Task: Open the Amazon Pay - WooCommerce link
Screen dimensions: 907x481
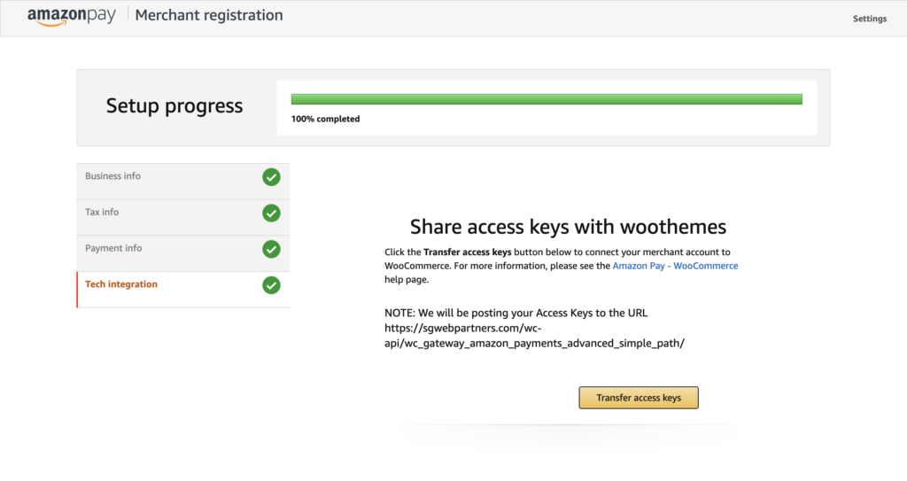Action: [675, 266]
